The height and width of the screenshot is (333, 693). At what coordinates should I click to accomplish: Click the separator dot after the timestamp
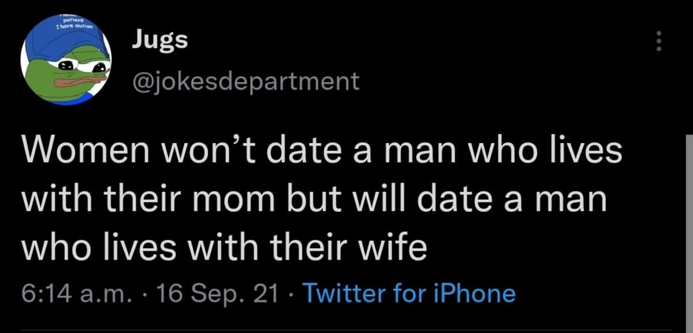(x=144, y=293)
